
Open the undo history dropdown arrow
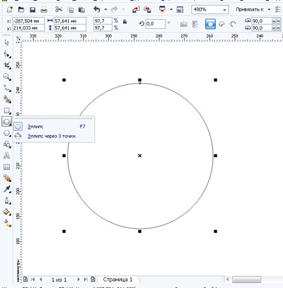click(x=105, y=9)
